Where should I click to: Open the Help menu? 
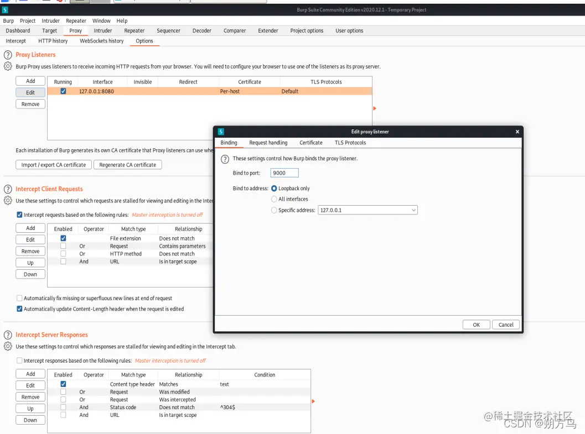[122, 21]
